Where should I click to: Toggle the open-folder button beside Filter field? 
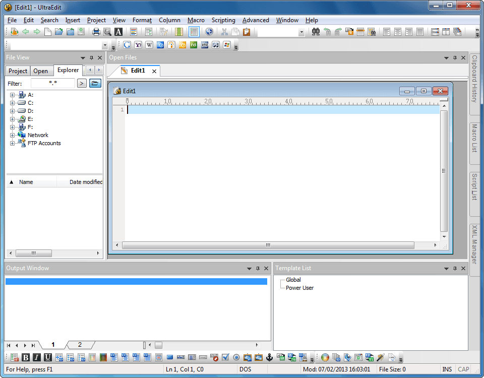pos(95,83)
